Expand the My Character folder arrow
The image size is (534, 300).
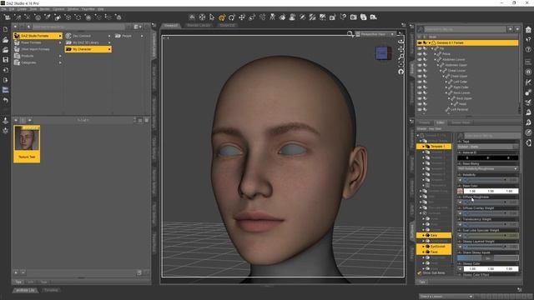(109, 49)
